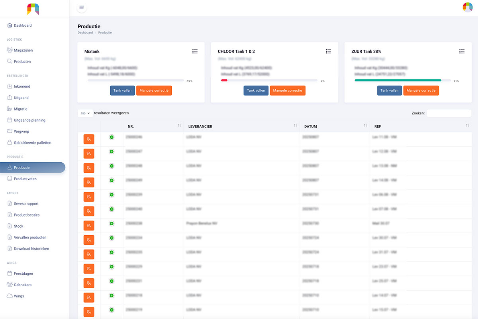Sort table by DATUM column arrows
This screenshot has width=478, height=319.
[365, 126]
